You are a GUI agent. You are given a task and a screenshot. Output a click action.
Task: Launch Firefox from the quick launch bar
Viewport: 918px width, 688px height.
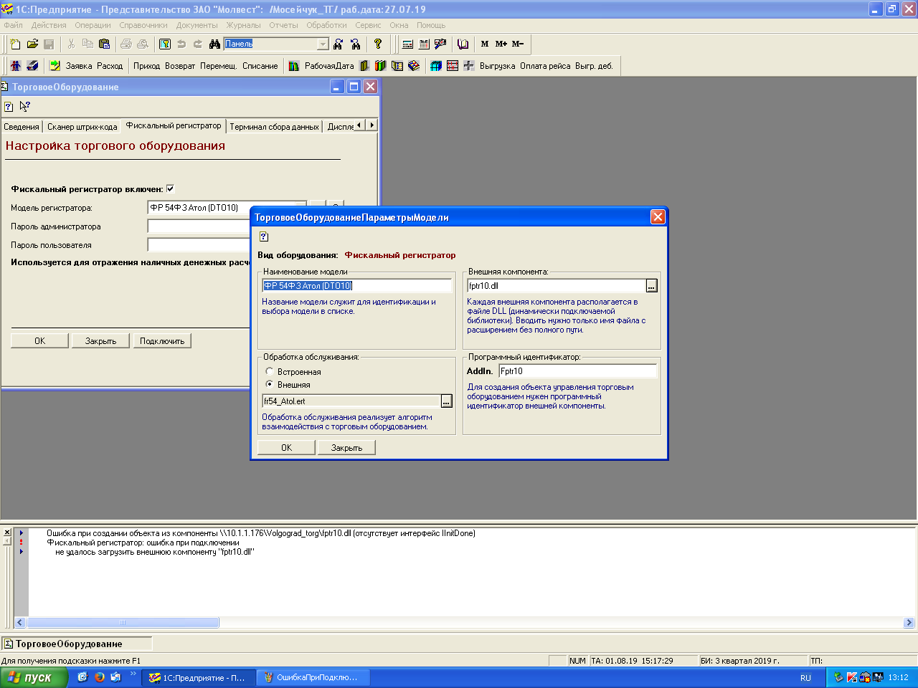pos(100,677)
